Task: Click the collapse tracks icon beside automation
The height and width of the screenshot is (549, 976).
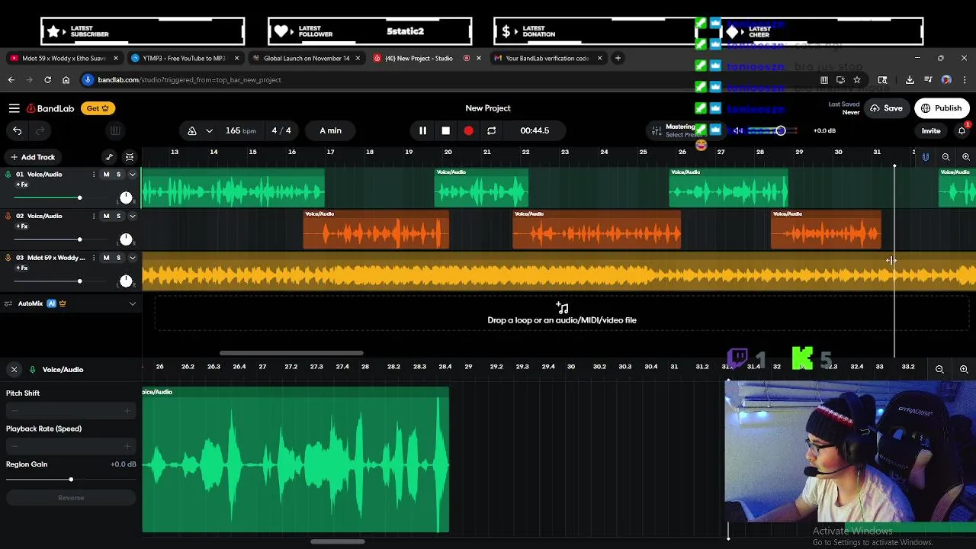Action: [130, 157]
